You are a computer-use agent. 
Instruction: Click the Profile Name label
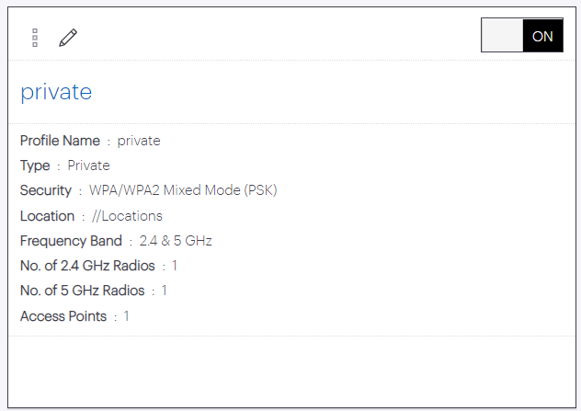60,141
